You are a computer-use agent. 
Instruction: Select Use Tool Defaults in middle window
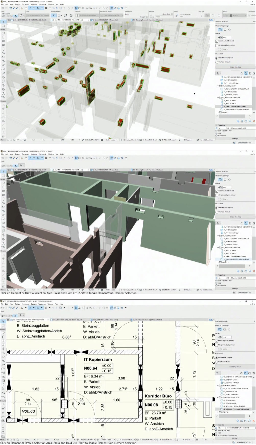click(x=217, y=212)
